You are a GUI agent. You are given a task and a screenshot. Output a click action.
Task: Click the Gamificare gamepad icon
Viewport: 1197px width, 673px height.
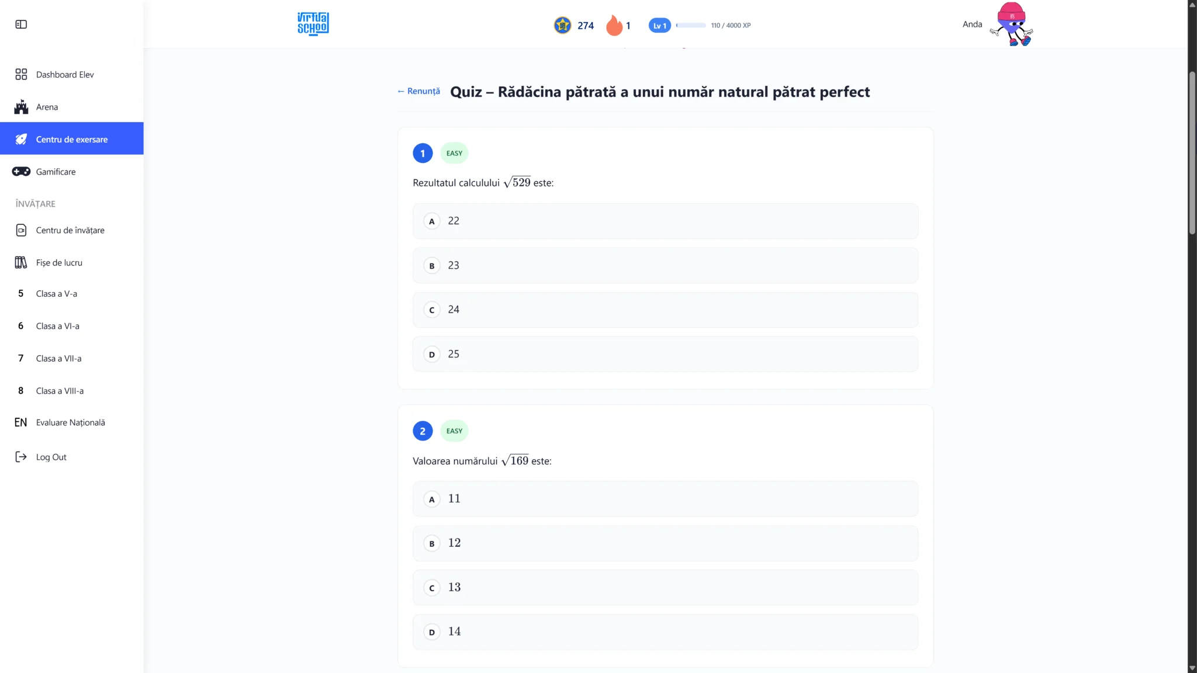tap(21, 171)
